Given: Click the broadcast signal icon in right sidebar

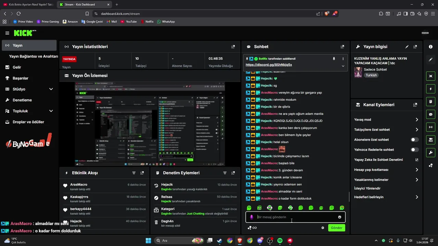Looking at the screenshot, I should (430, 127).
